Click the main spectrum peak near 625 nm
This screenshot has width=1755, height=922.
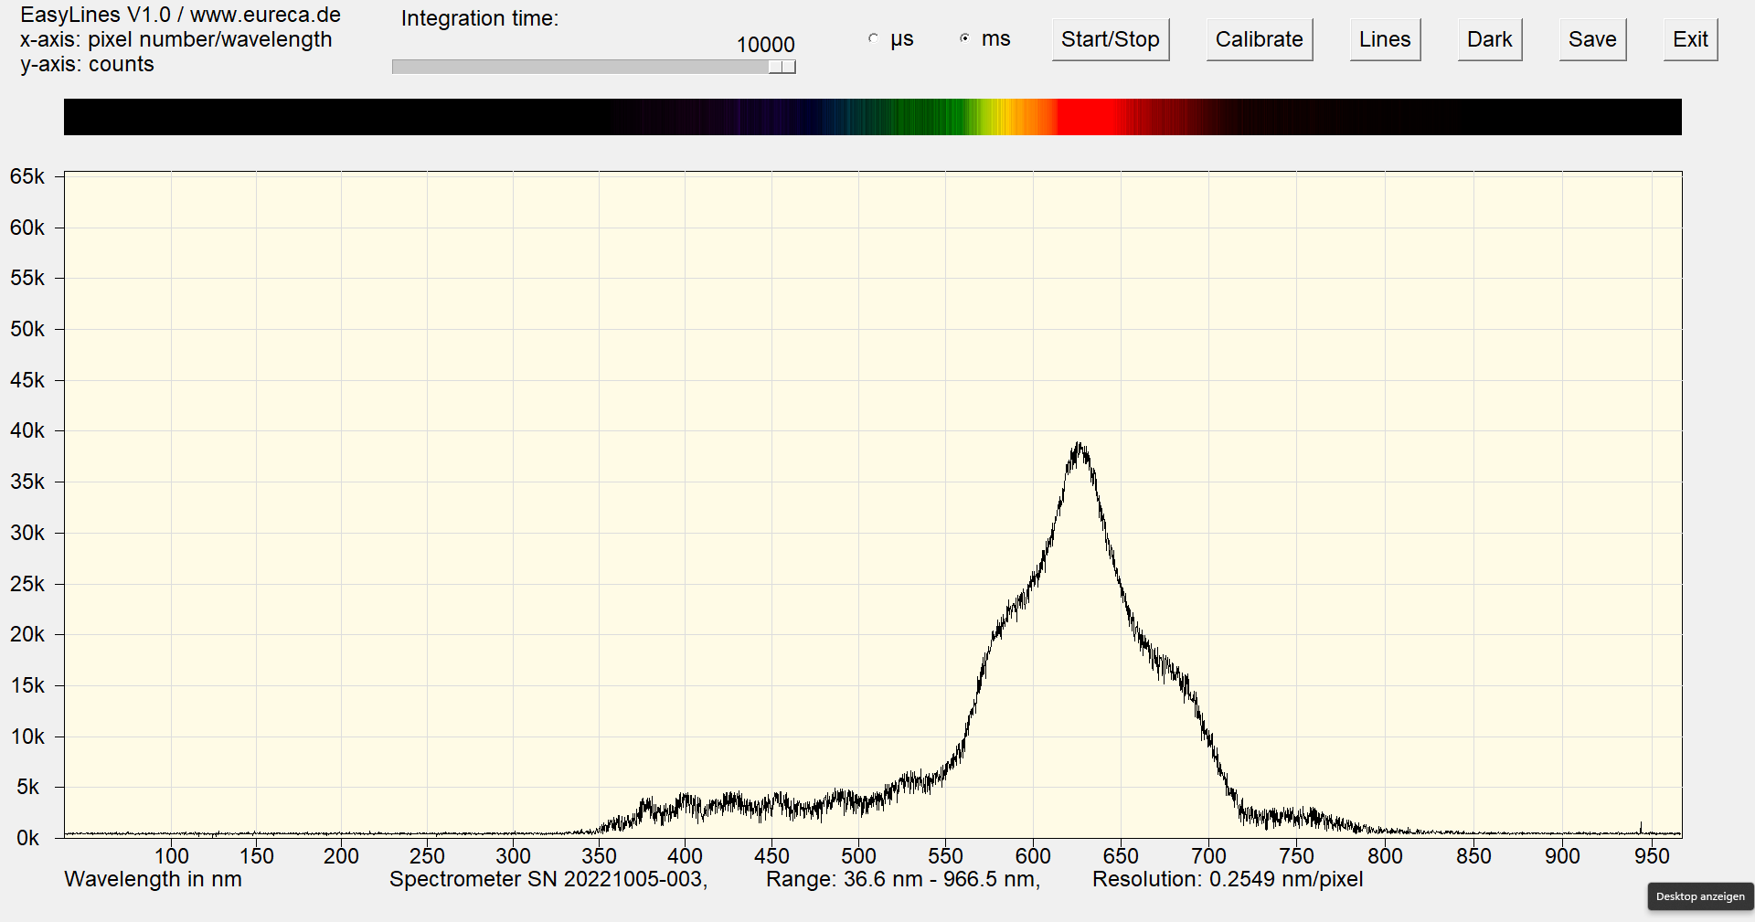pos(1080,448)
